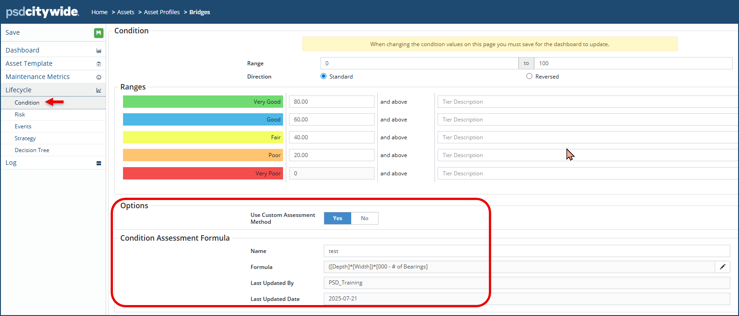Go to Assets in the breadcrumb

point(125,12)
